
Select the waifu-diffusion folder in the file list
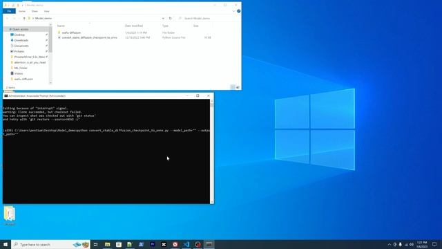point(71,33)
